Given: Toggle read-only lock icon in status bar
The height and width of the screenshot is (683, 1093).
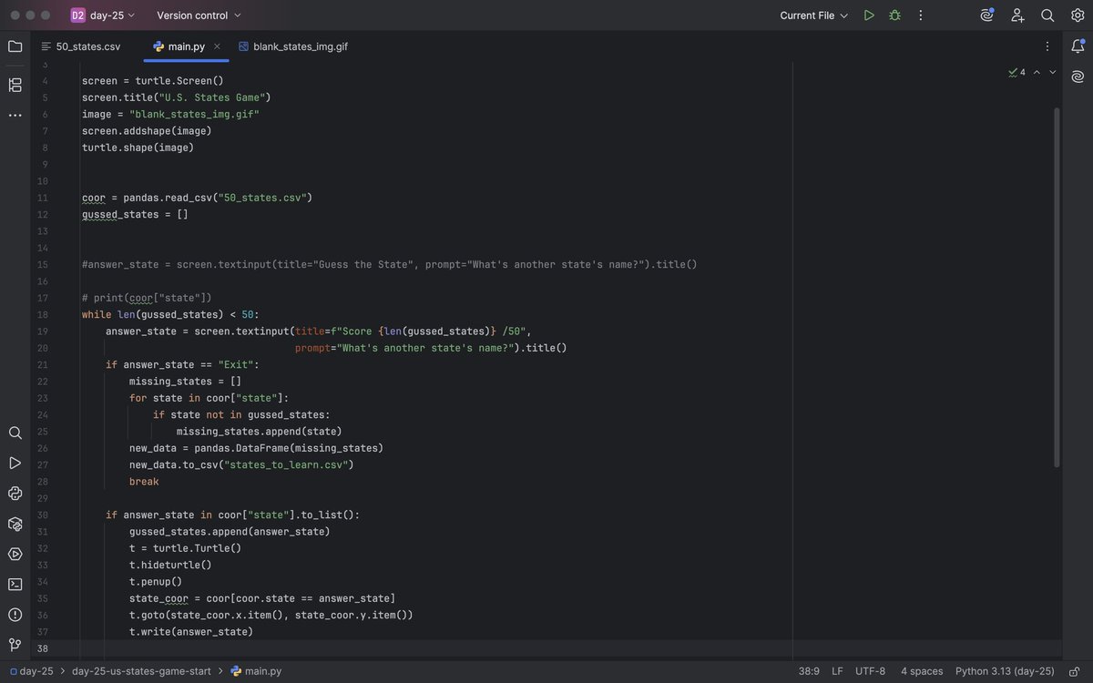Looking at the screenshot, I should (x=1075, y=671).
